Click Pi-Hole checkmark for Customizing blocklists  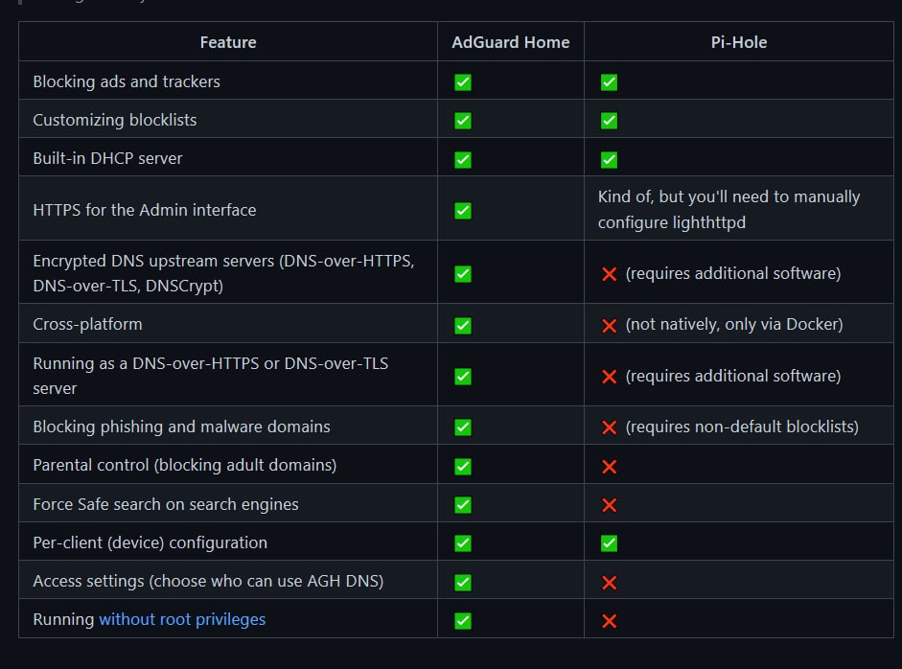[609, 121]
